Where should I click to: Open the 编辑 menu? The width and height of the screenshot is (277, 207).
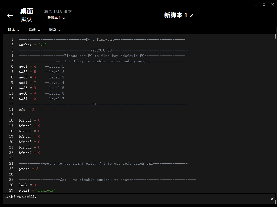point(34,30)
